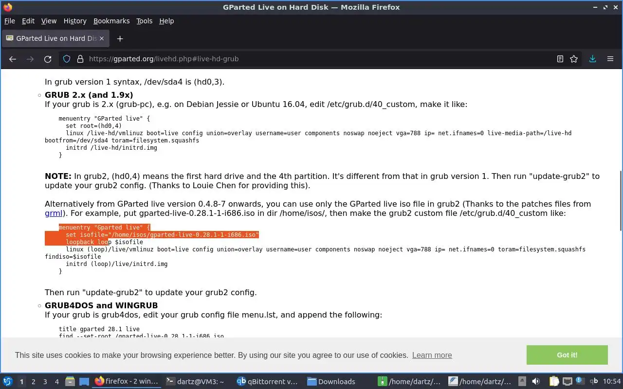Click the qBittorrent system tray icon
623x389 pixels.
point(594,381)
